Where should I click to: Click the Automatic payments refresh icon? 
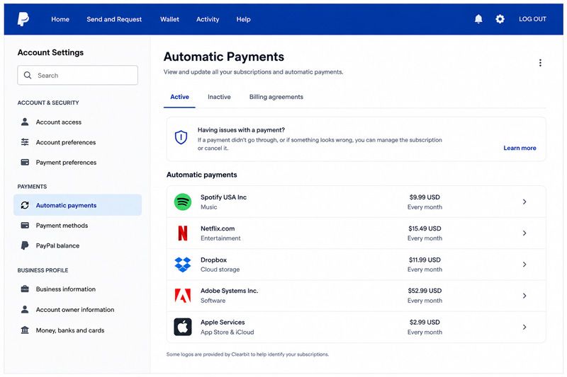(x=25, y=205)
